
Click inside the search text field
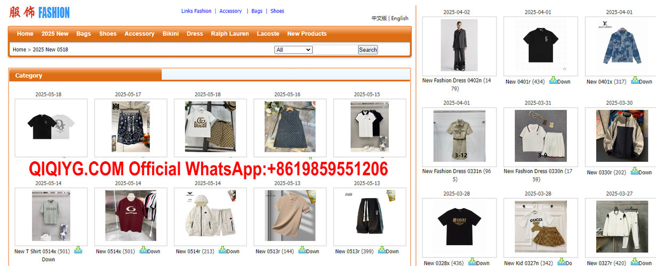coord(335,49)
